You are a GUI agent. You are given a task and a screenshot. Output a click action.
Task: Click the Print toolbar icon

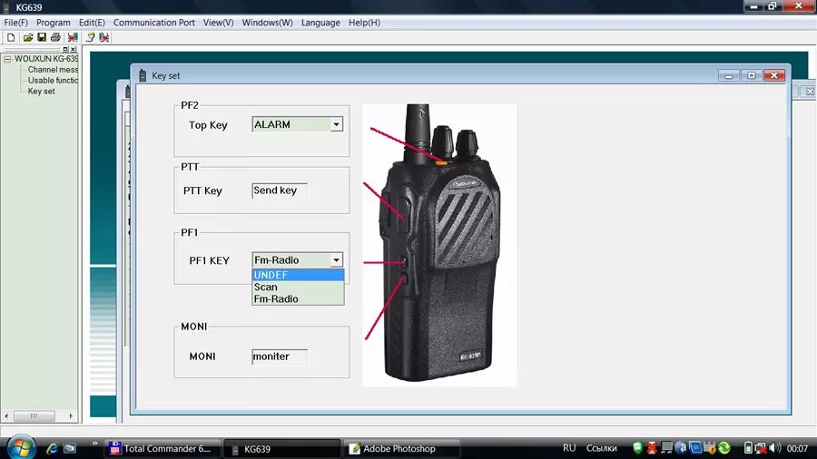(x=55, y=37)
